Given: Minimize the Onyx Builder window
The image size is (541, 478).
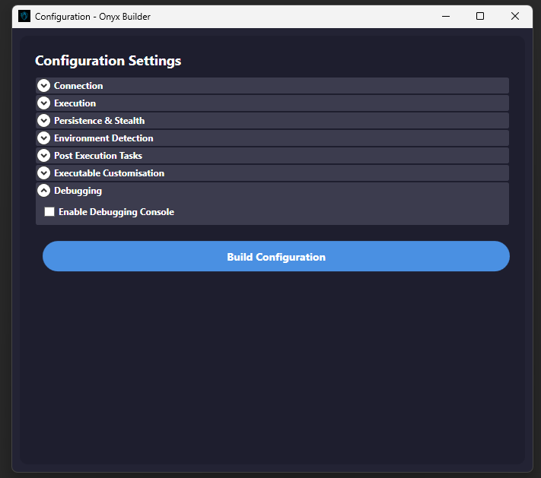Looking at the screenshot, I should tap(446, 16).
